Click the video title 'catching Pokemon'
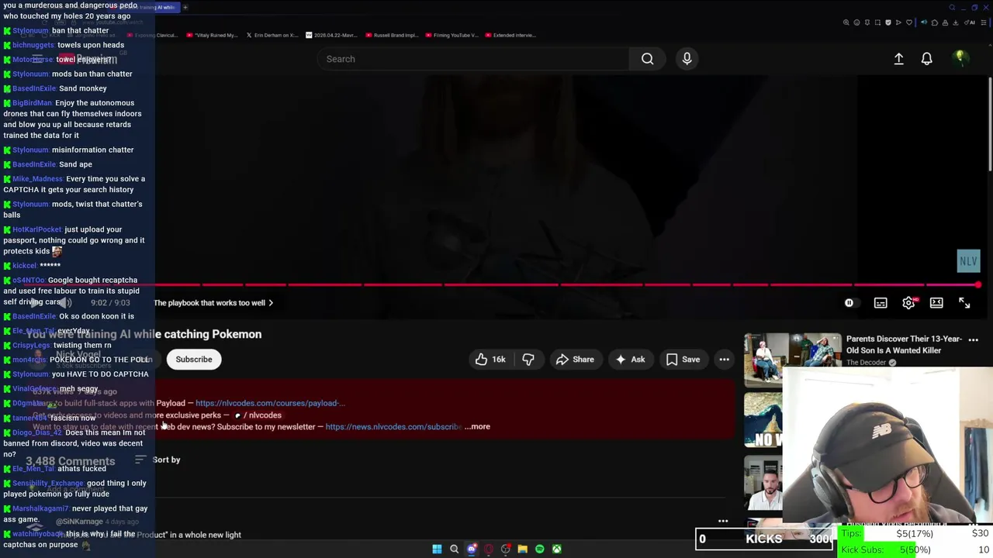Image resolution: width=993 pixels, height=558 pixels. [x=208, y=334]
